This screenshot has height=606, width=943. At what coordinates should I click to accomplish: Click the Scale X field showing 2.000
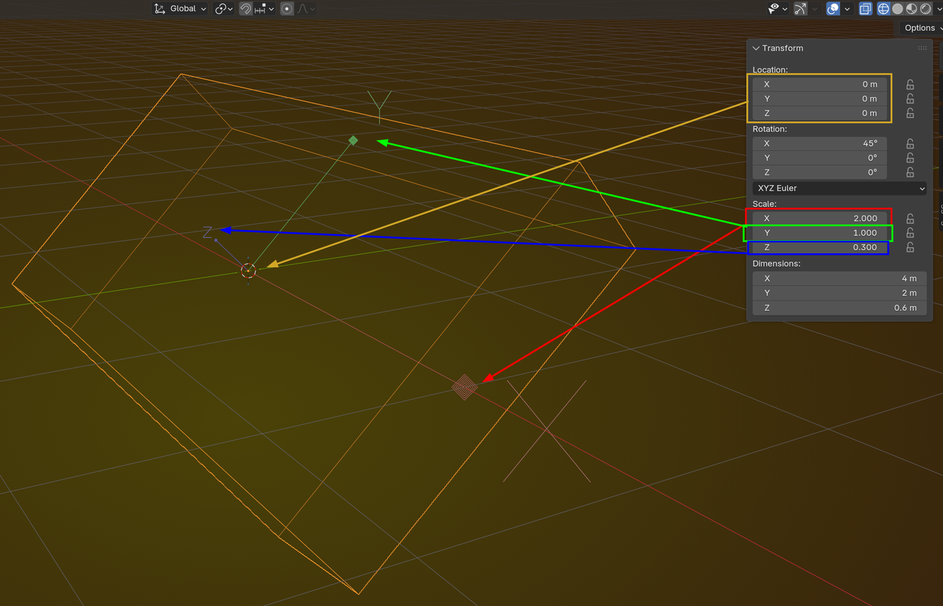click(820, 218)
